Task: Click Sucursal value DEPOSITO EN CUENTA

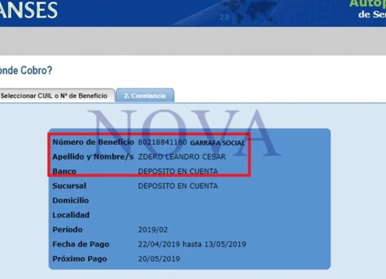Action: tap(178, 186)
